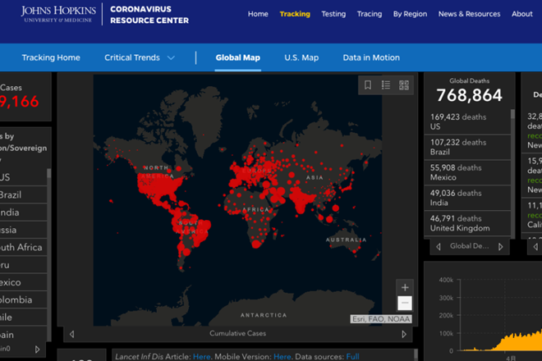
Task: Open the Mobile Version Here link
Action: (282, 357)
